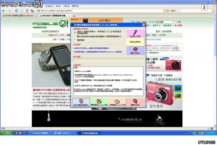Viewport: 217px width, 145px height.
Task: Click the green disable Autorun function button
Action: [99, 102]
